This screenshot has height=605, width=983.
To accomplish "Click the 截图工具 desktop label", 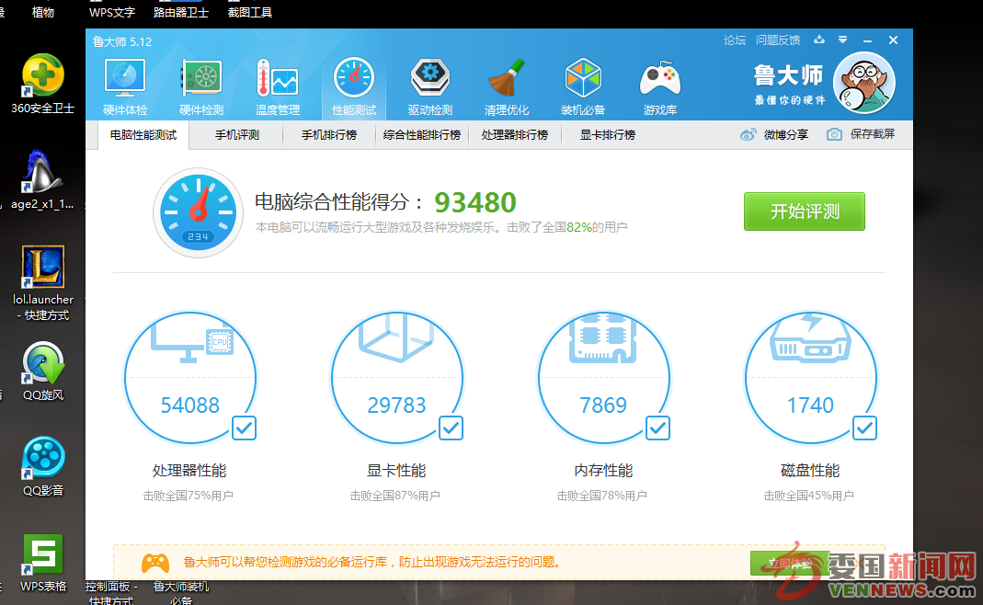I will (x=250, y=12).
